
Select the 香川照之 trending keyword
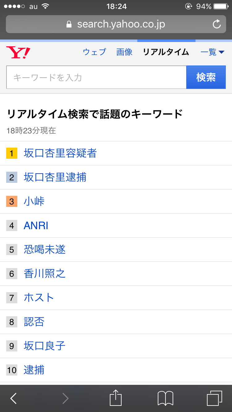click(x=45, y=274)
